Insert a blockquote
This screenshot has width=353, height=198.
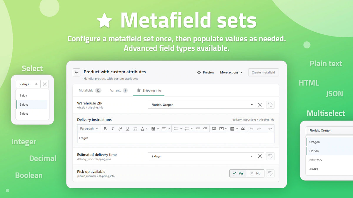[x=243, y=129]
